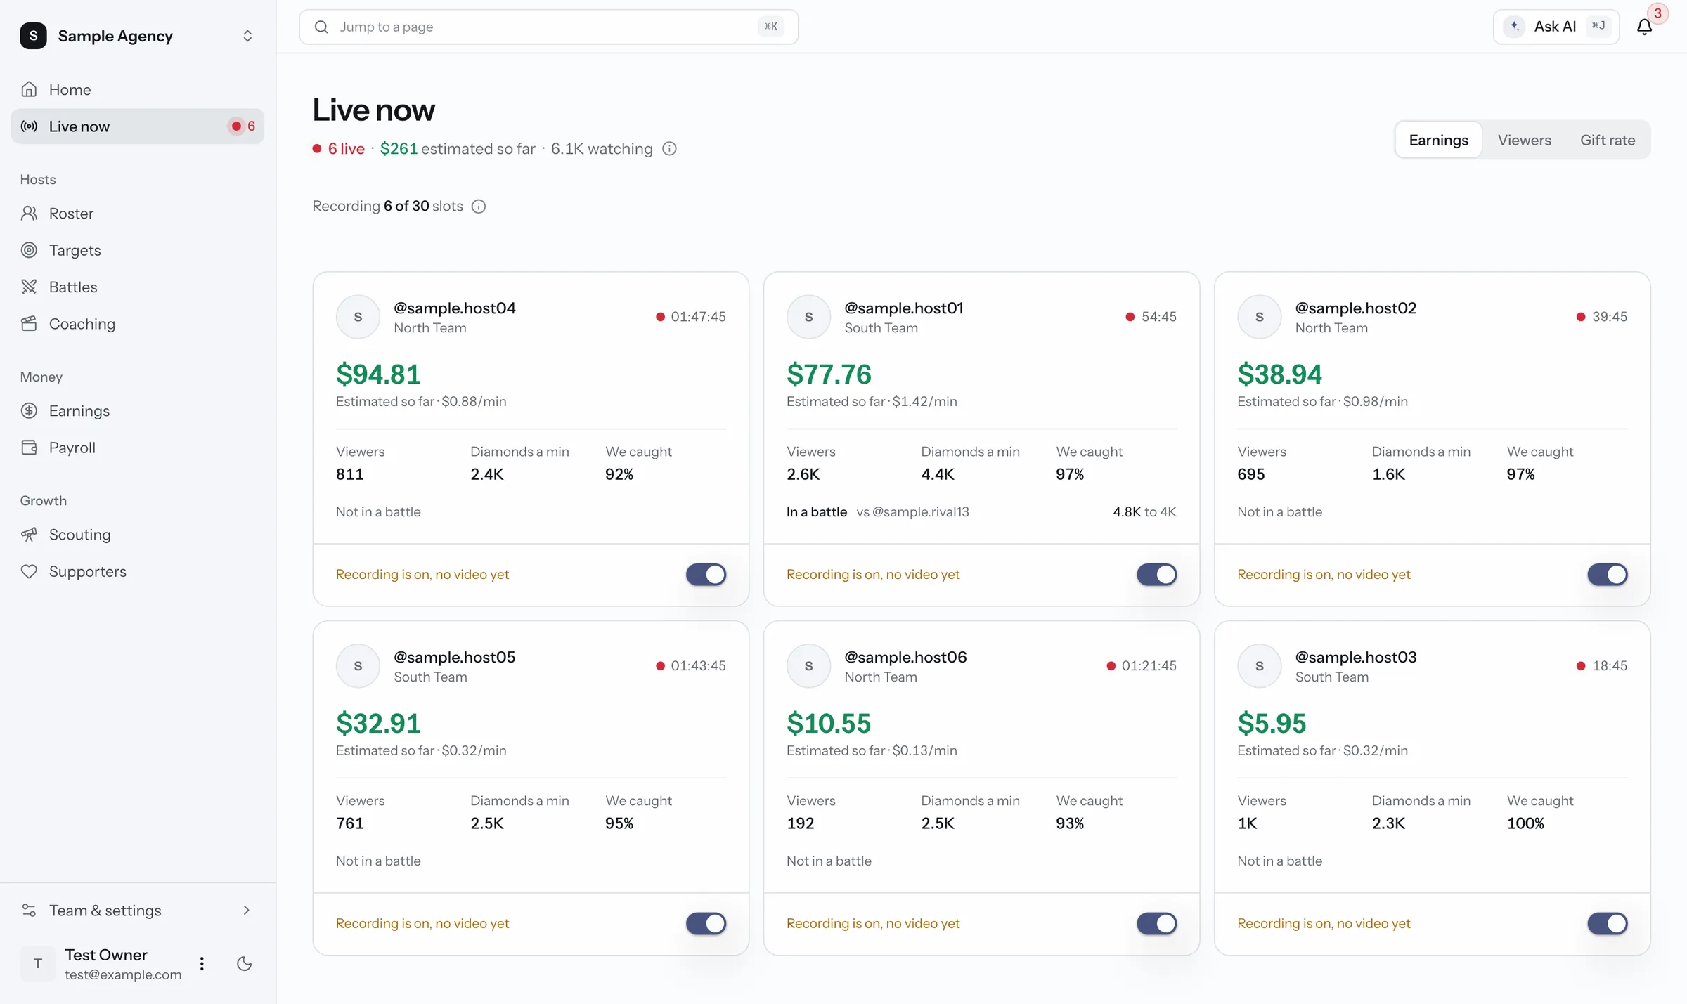Turn off recording for @sample.host05
This screenshot has width=1687, height=1004.
pyautogui.click(x=706, y=924)
